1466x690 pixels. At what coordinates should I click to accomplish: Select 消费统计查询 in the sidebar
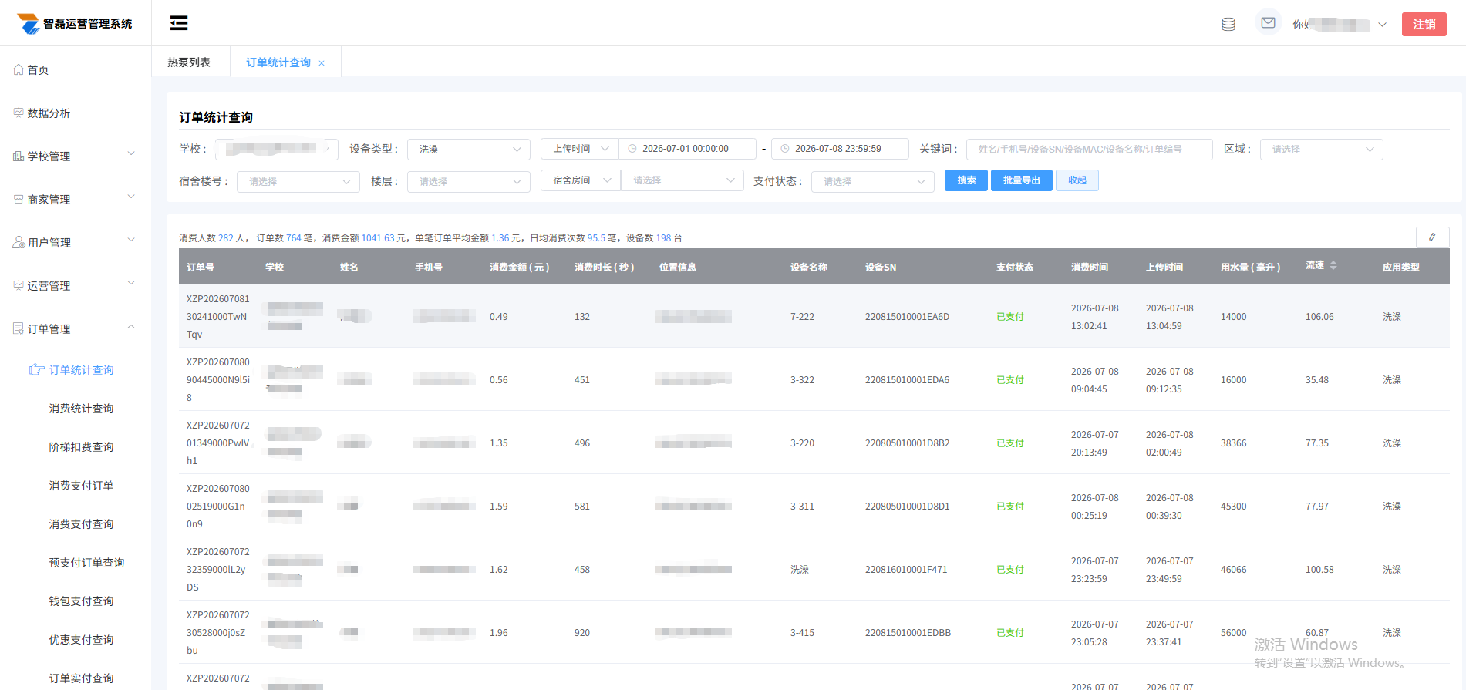pos(82,409)
